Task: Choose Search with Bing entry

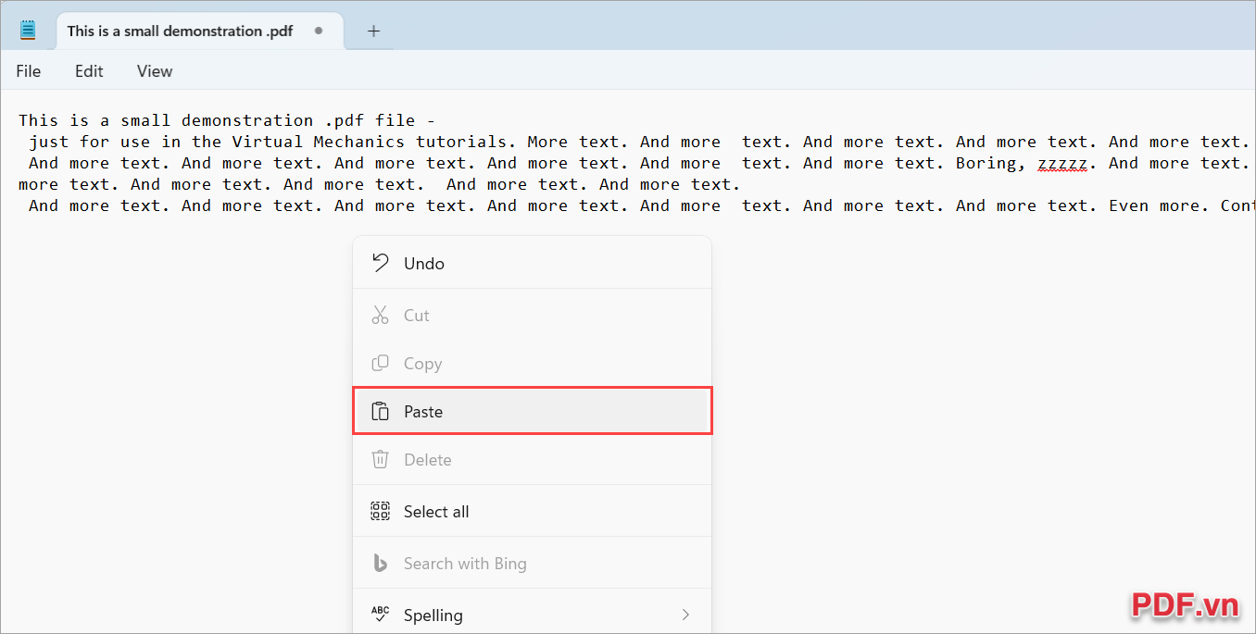Action: 532,563
